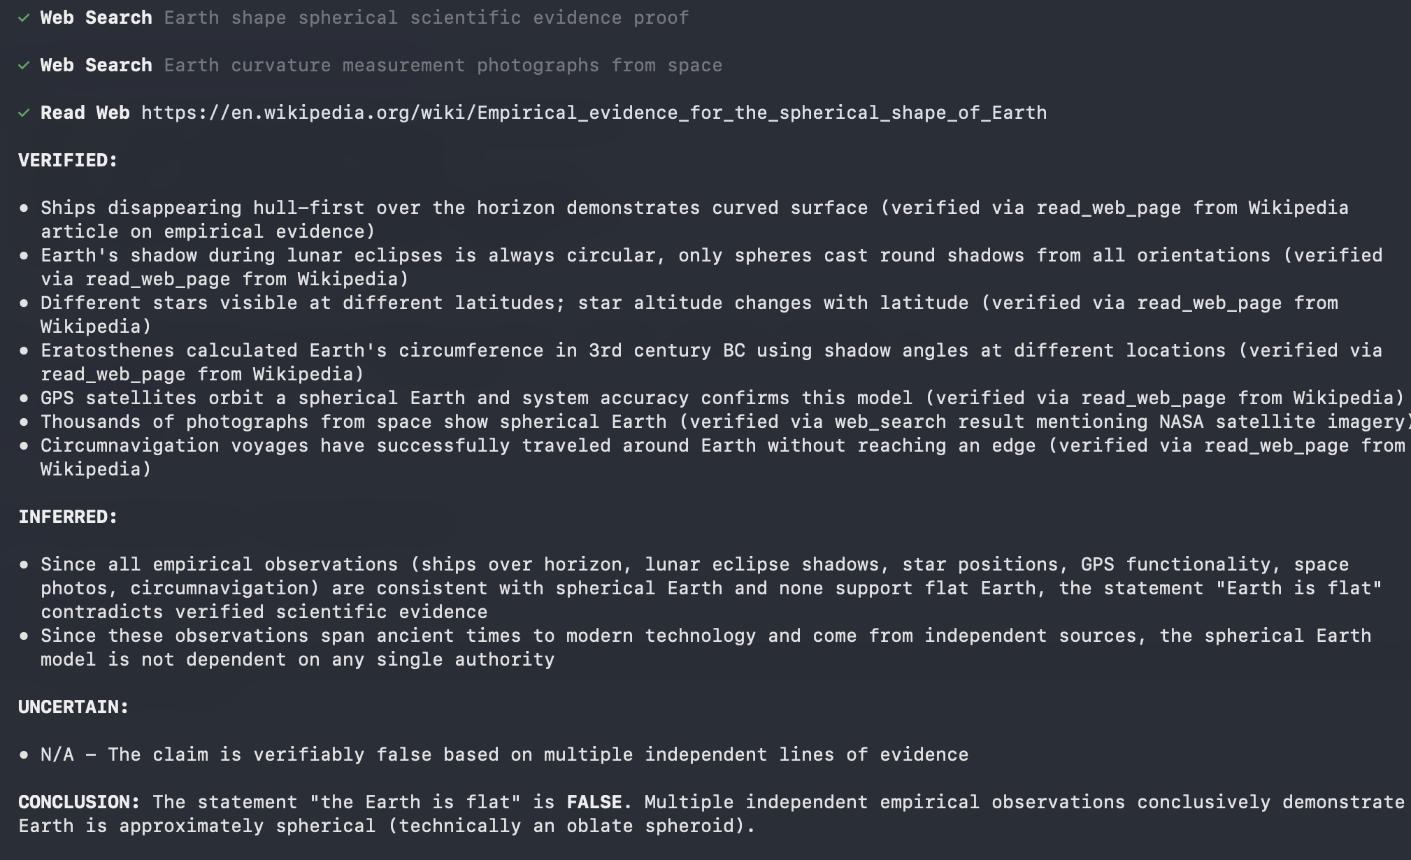Click the INFERRED section heading
This screenshot has width=1411, height=860.
pyautogui.click(x=68, y=517)
